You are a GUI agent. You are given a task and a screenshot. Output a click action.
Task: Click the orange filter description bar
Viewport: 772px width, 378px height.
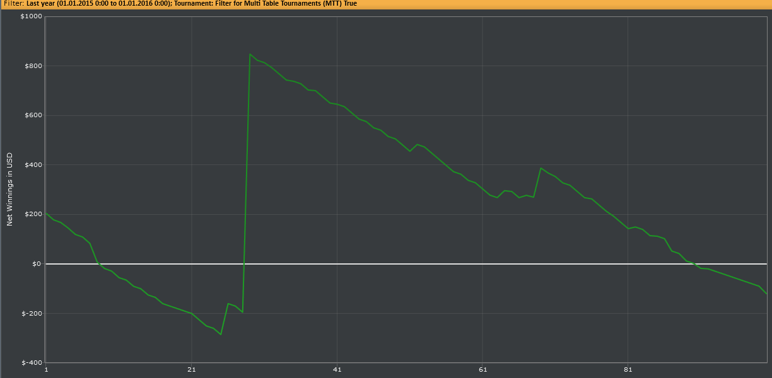tap(386, 3)
